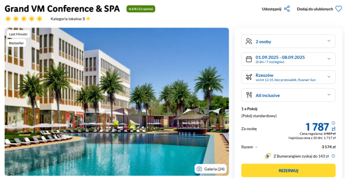Click the gallery camera icon
Viewport: 345px width, 178px height.
199,169
